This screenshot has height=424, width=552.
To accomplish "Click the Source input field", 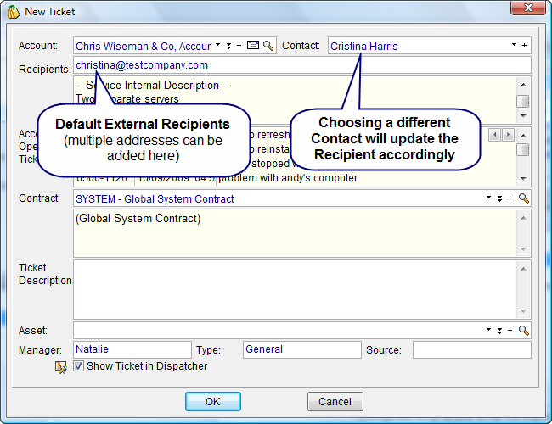I will (471, 349).
